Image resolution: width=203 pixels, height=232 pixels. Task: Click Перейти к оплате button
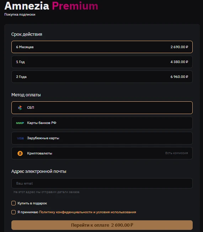(102, 225)
